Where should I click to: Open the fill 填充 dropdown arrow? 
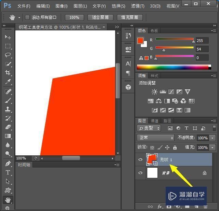tap(213, 147)
